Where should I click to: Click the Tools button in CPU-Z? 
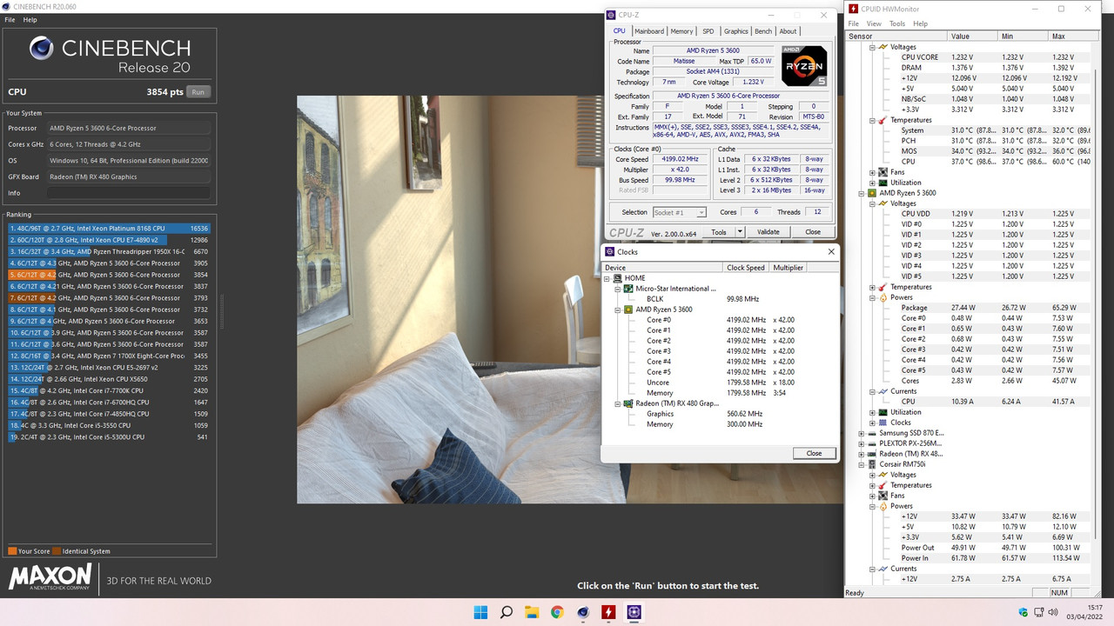point(719,232)
